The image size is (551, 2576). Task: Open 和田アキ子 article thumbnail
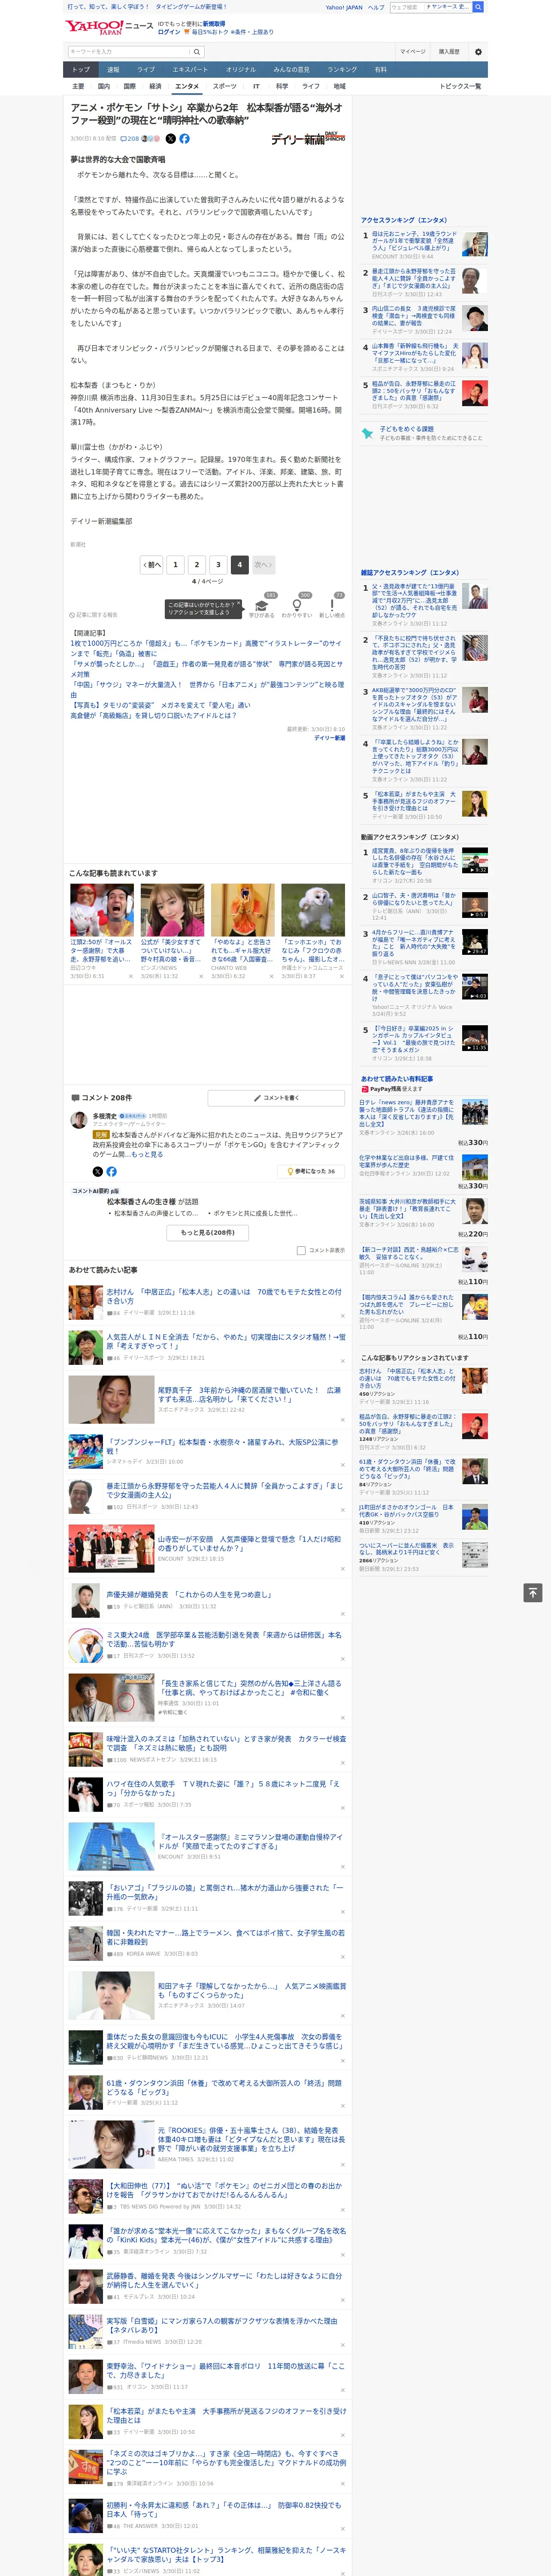(111, 1996)
